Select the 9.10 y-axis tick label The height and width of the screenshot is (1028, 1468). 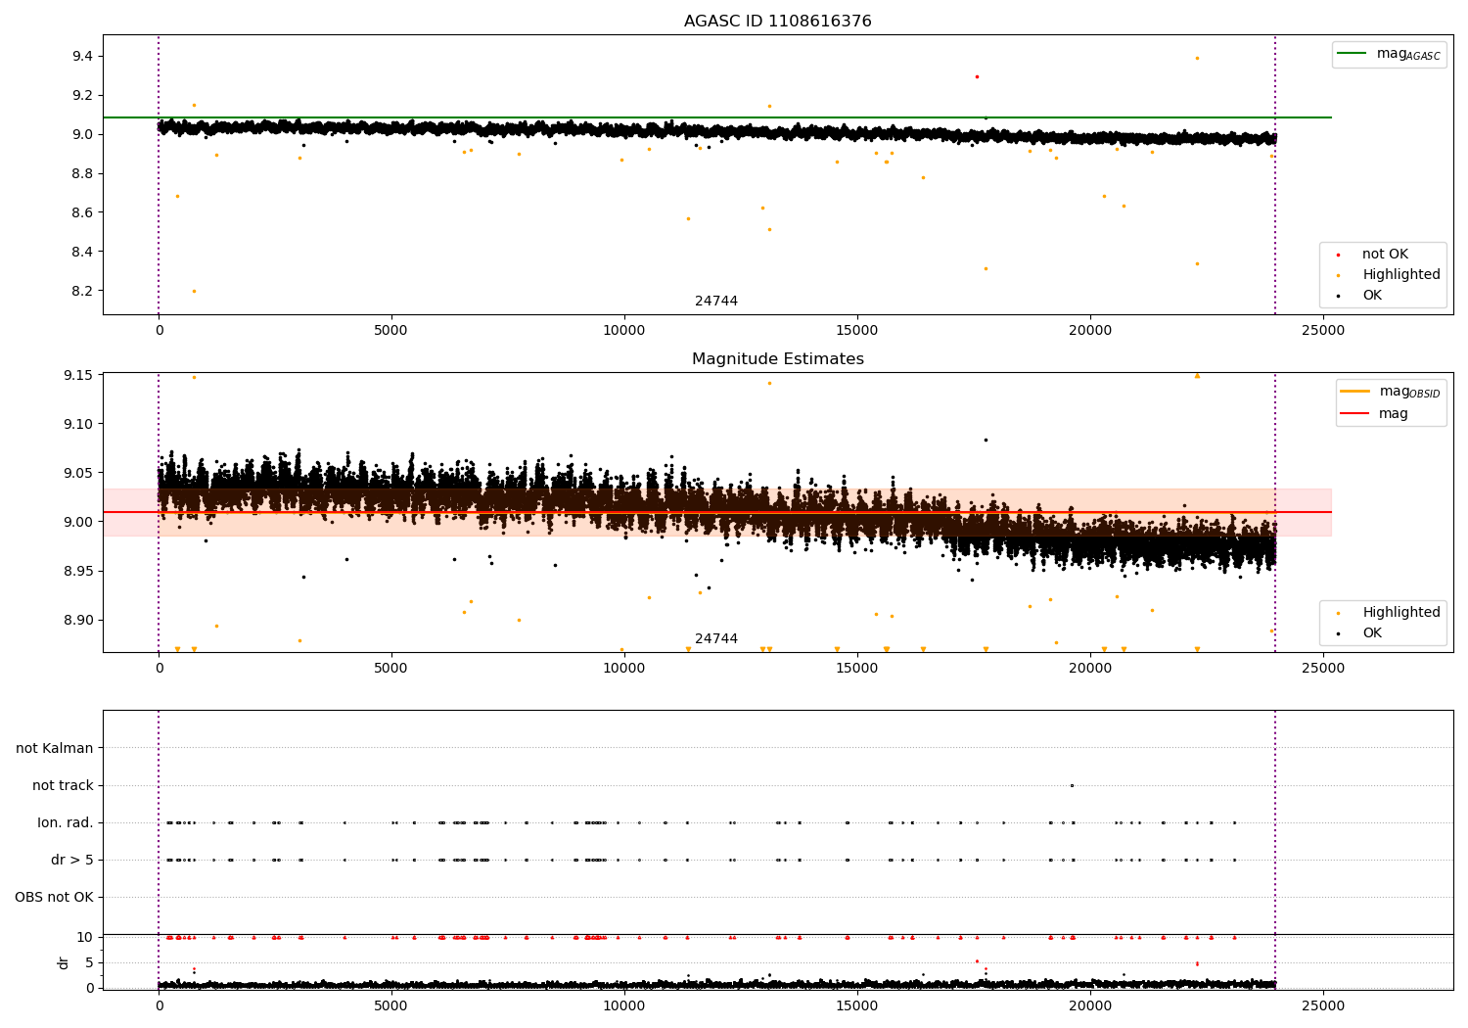(78, 425)
